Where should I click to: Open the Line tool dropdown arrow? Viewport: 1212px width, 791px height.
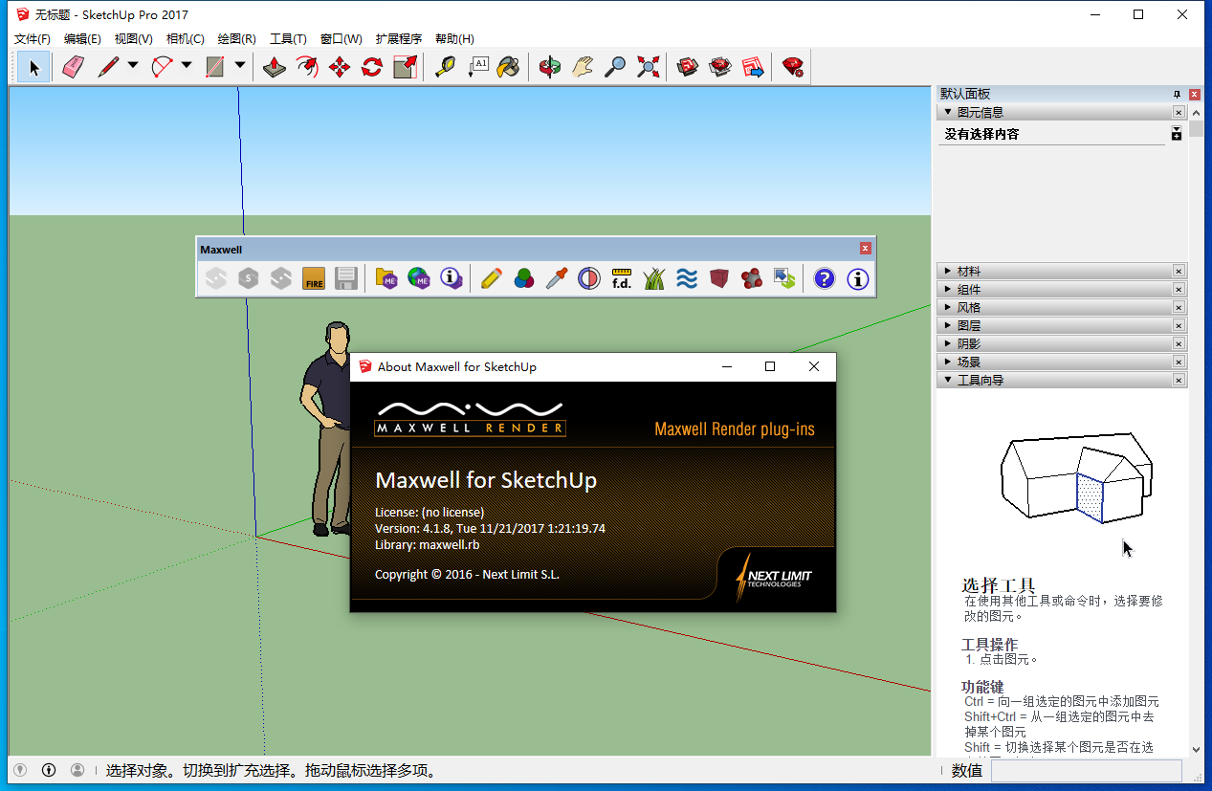pos(132,67)
